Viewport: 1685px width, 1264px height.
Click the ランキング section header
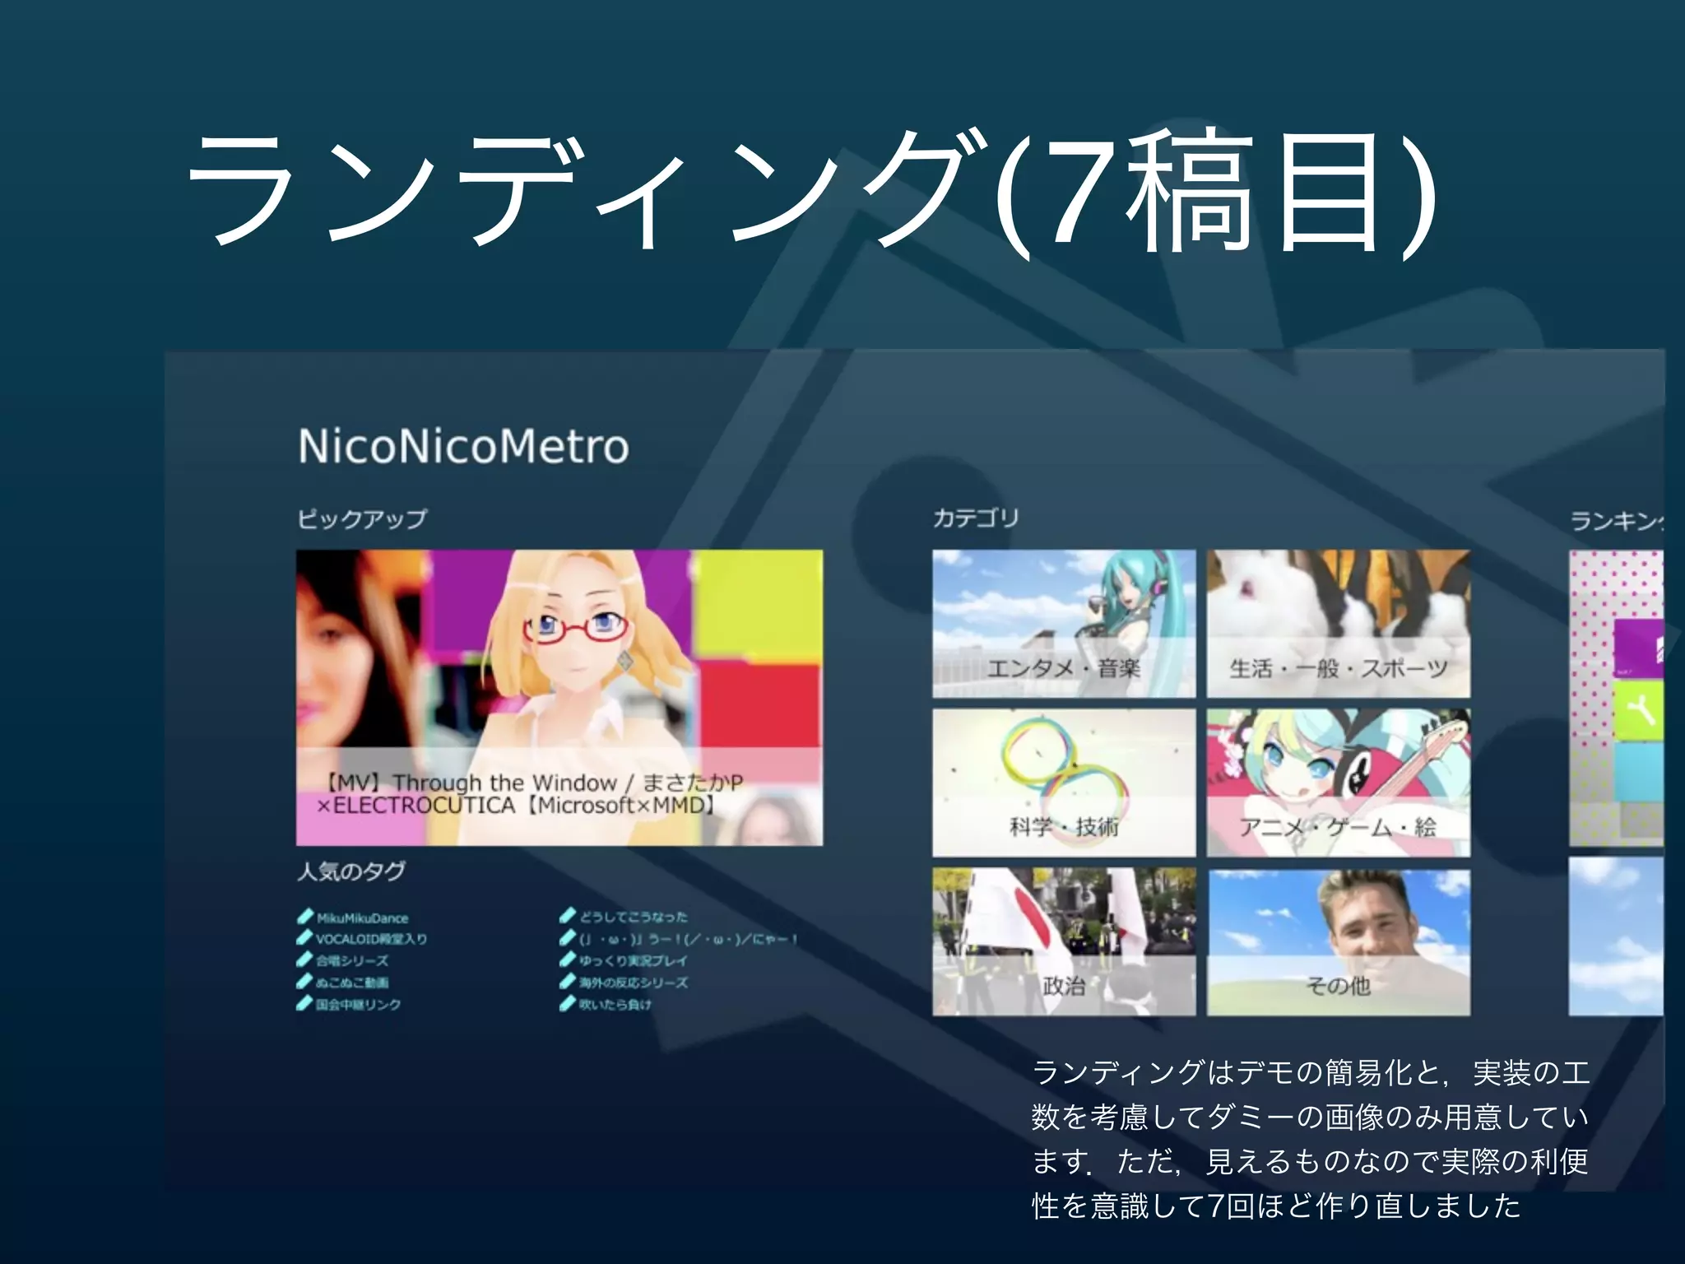coord(1618,521)
